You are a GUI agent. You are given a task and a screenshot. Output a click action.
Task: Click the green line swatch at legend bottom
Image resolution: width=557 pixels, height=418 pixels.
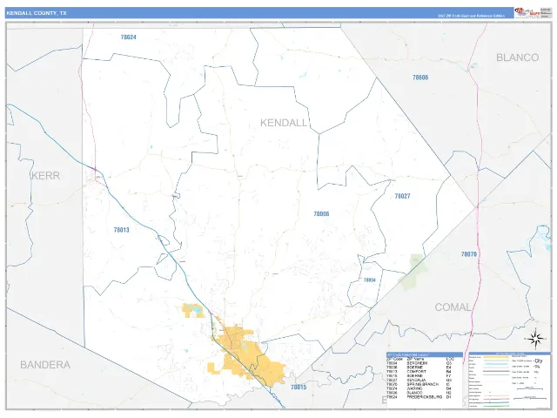[495, 406]
